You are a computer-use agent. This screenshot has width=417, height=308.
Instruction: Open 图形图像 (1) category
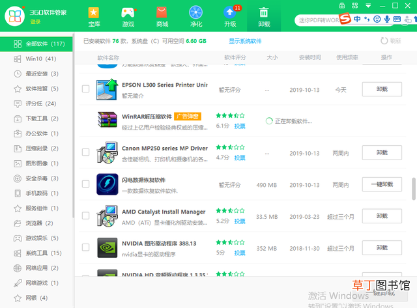[36, 163]
